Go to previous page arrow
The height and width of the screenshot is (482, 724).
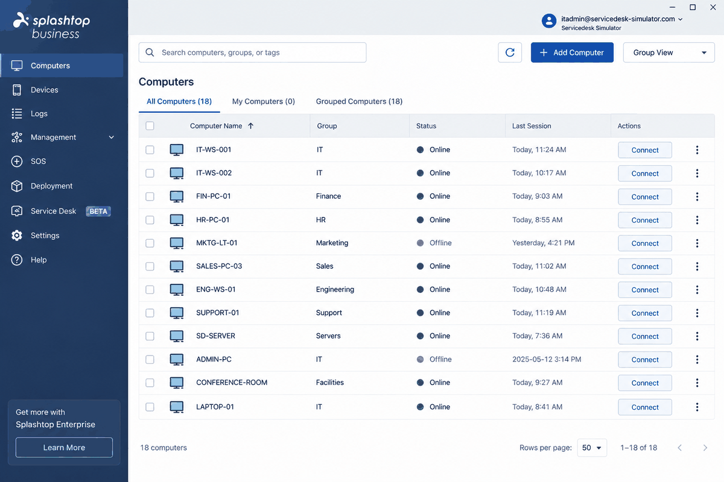click(680, 448)
